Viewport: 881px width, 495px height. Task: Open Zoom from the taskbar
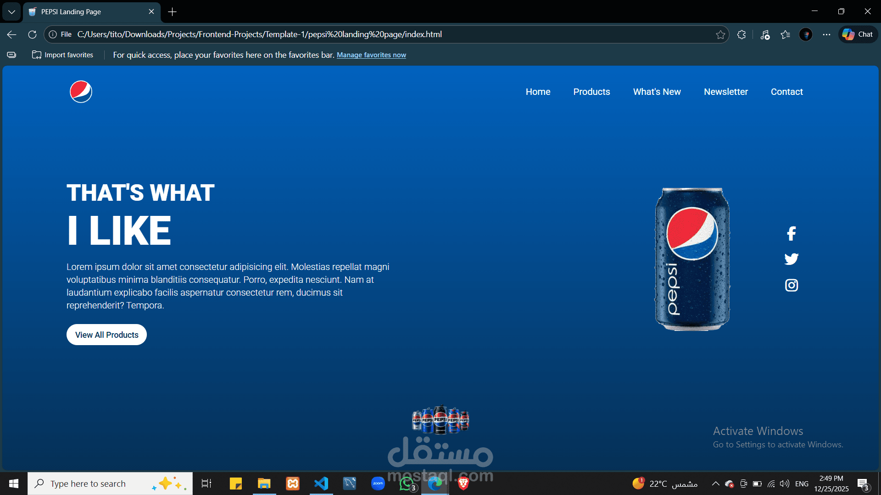click(x=378, y=484)
